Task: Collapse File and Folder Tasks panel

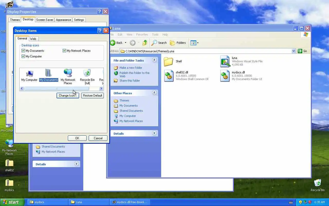Action: (x=154, y=60)
